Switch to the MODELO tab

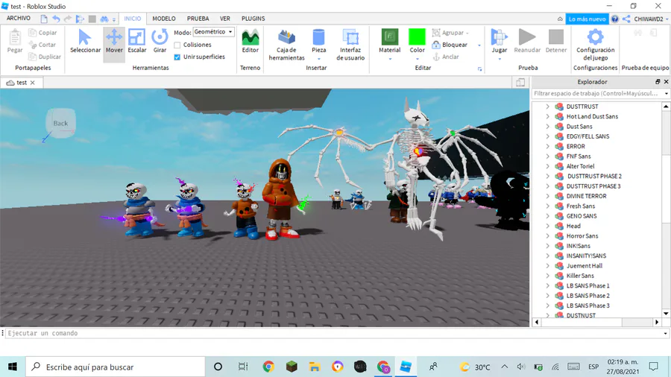(164, 19)
